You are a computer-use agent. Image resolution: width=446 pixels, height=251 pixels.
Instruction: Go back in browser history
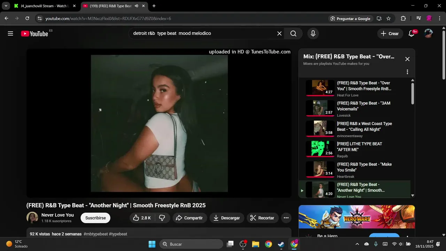[6, 18]
